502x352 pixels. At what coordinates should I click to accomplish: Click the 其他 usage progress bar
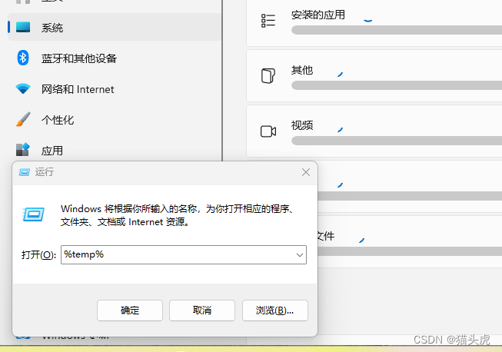tap(397, 85)
